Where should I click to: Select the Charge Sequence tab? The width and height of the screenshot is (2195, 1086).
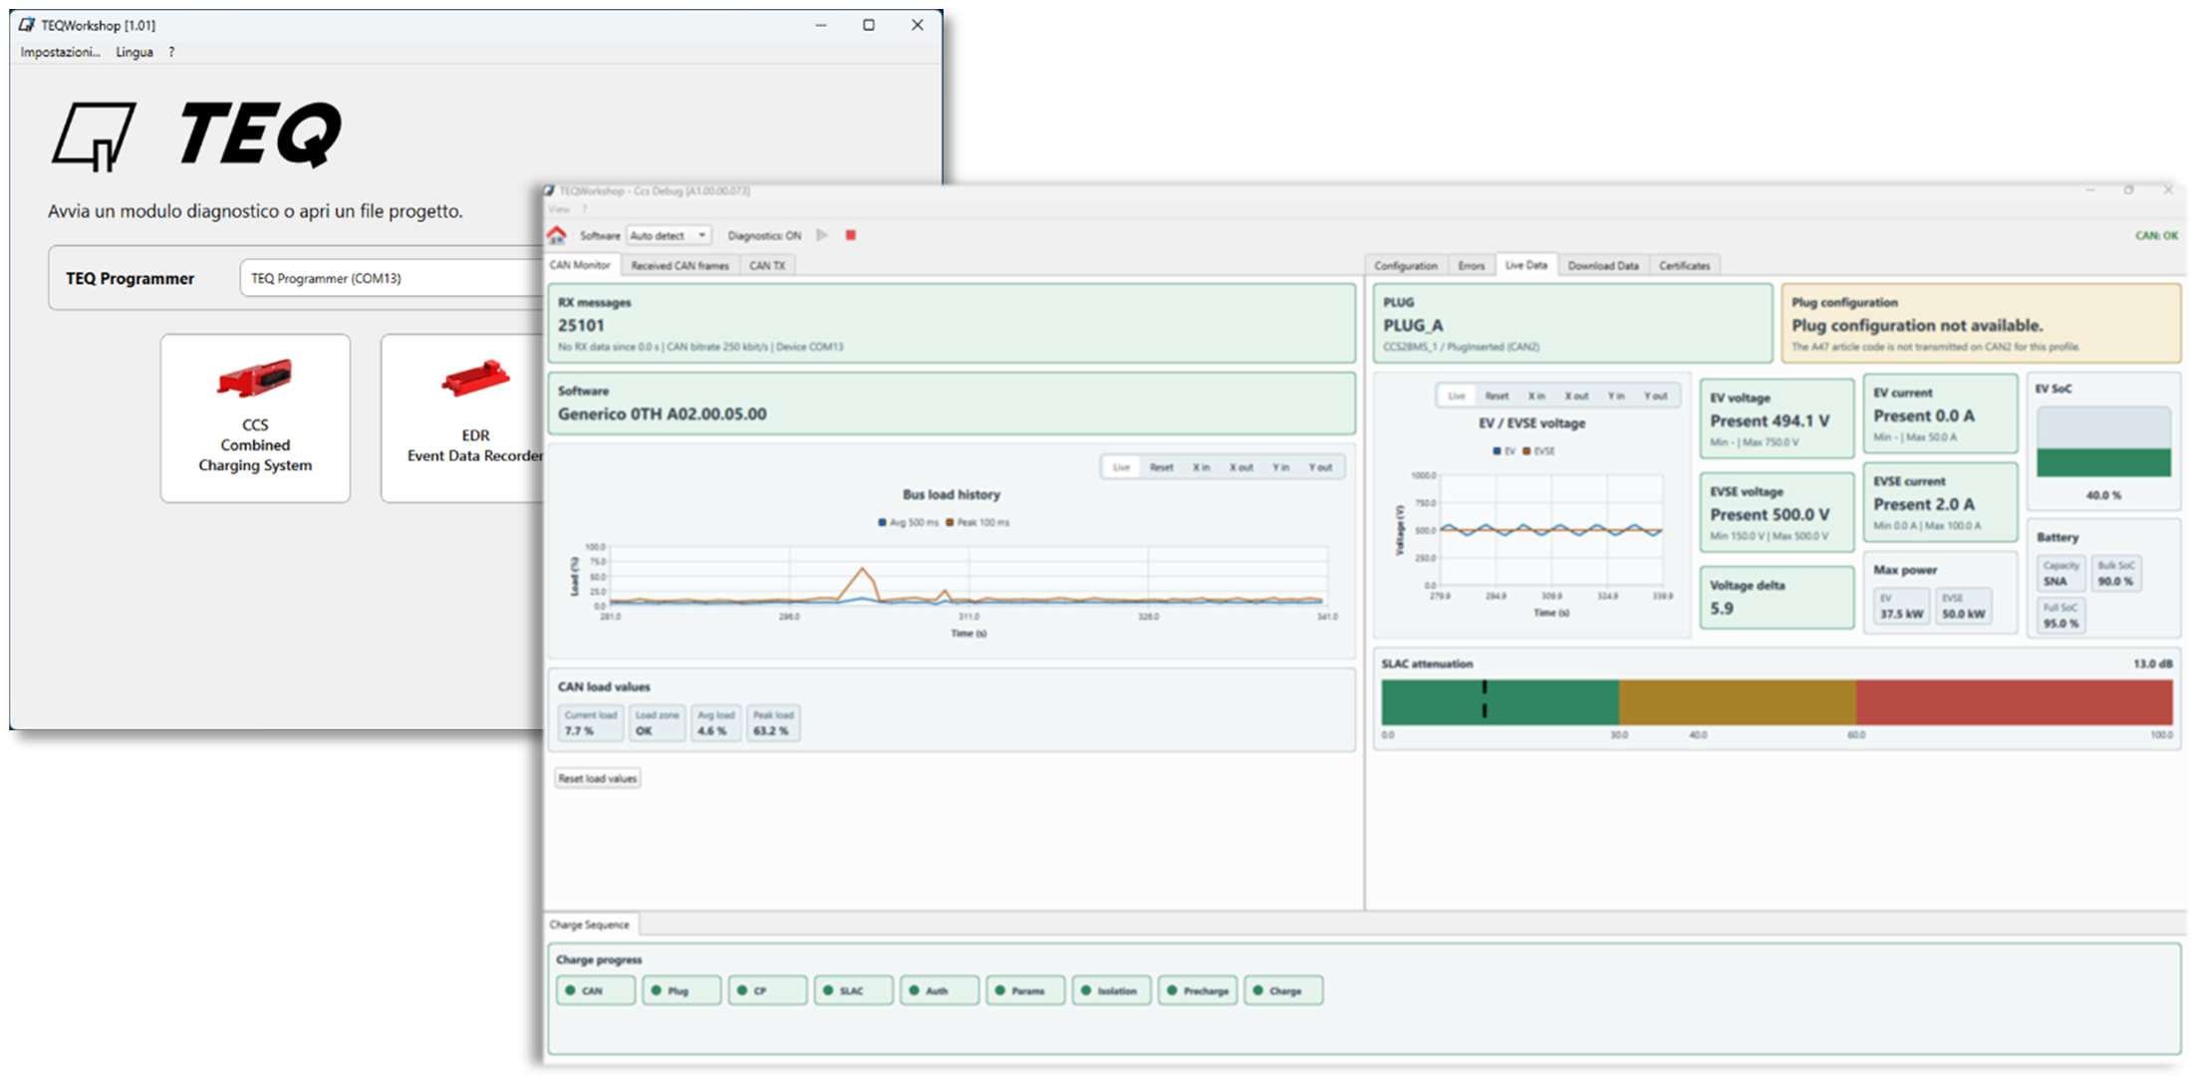[590, 925]
